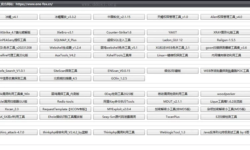Open 御剑2珍藏版
The height and width of the screenshot is (150, 250).
point(173,71)
